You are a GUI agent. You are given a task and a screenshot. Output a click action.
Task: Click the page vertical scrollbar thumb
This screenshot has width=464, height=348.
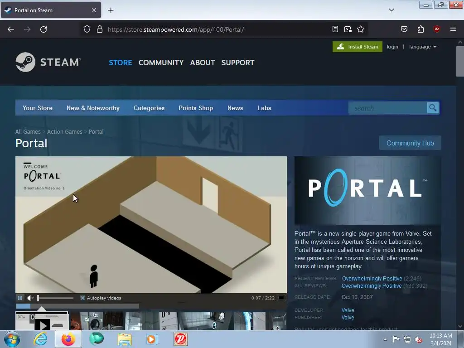460,61
